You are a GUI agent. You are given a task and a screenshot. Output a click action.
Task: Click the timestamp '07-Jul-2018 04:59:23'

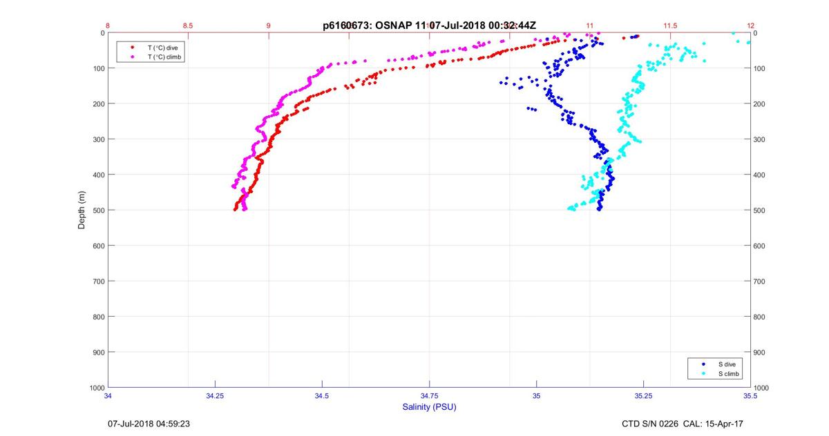(149, 424)
